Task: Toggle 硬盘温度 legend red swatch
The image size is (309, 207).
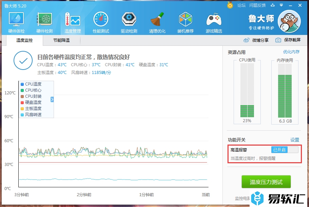Action: coord(22,102)
